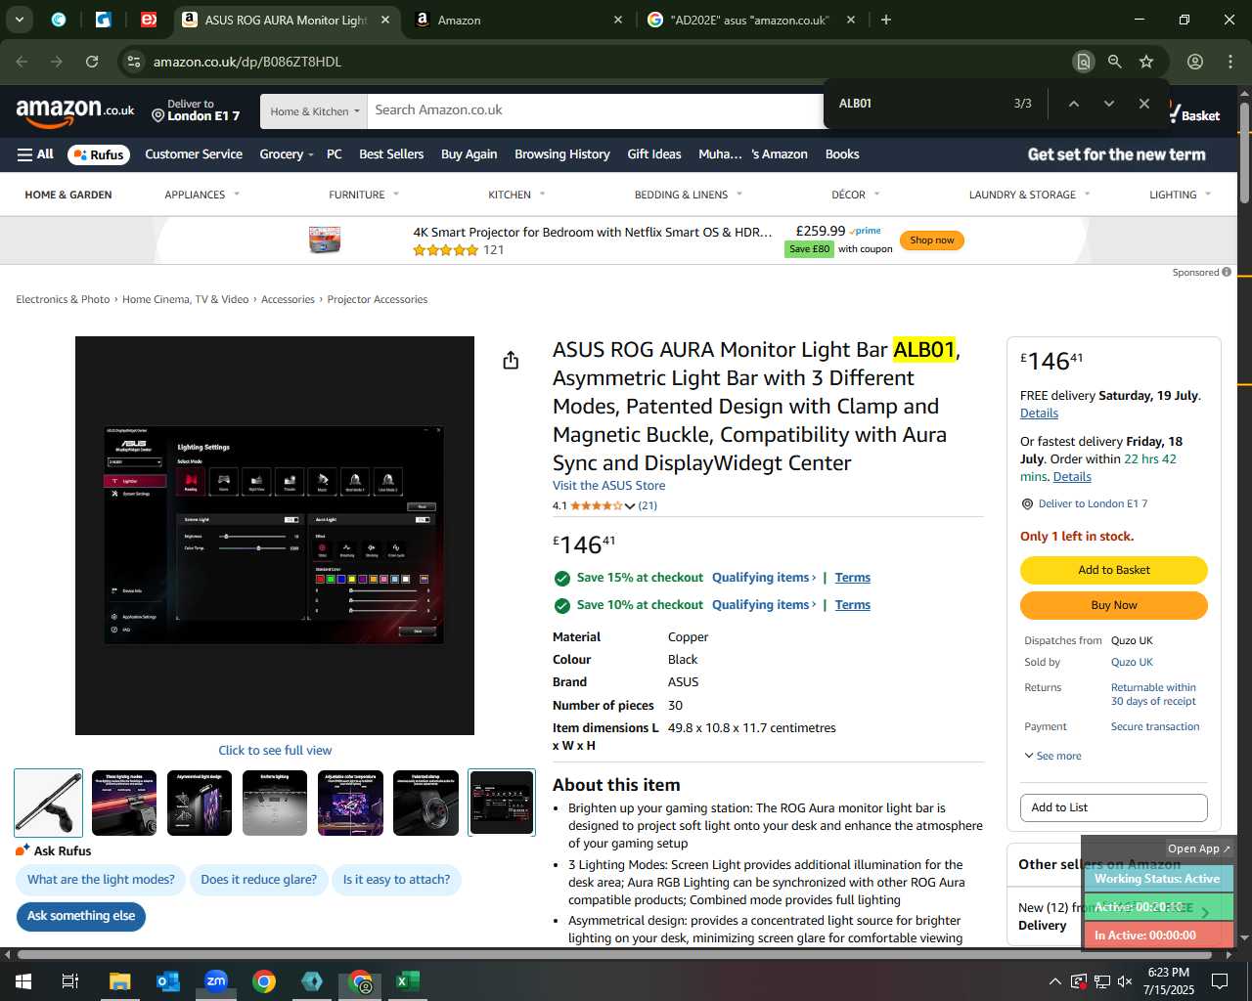Ask Rufus "Does it reduce glare?"
1252x1001 pixels.
pyautogui.click(x=258, y=880)
